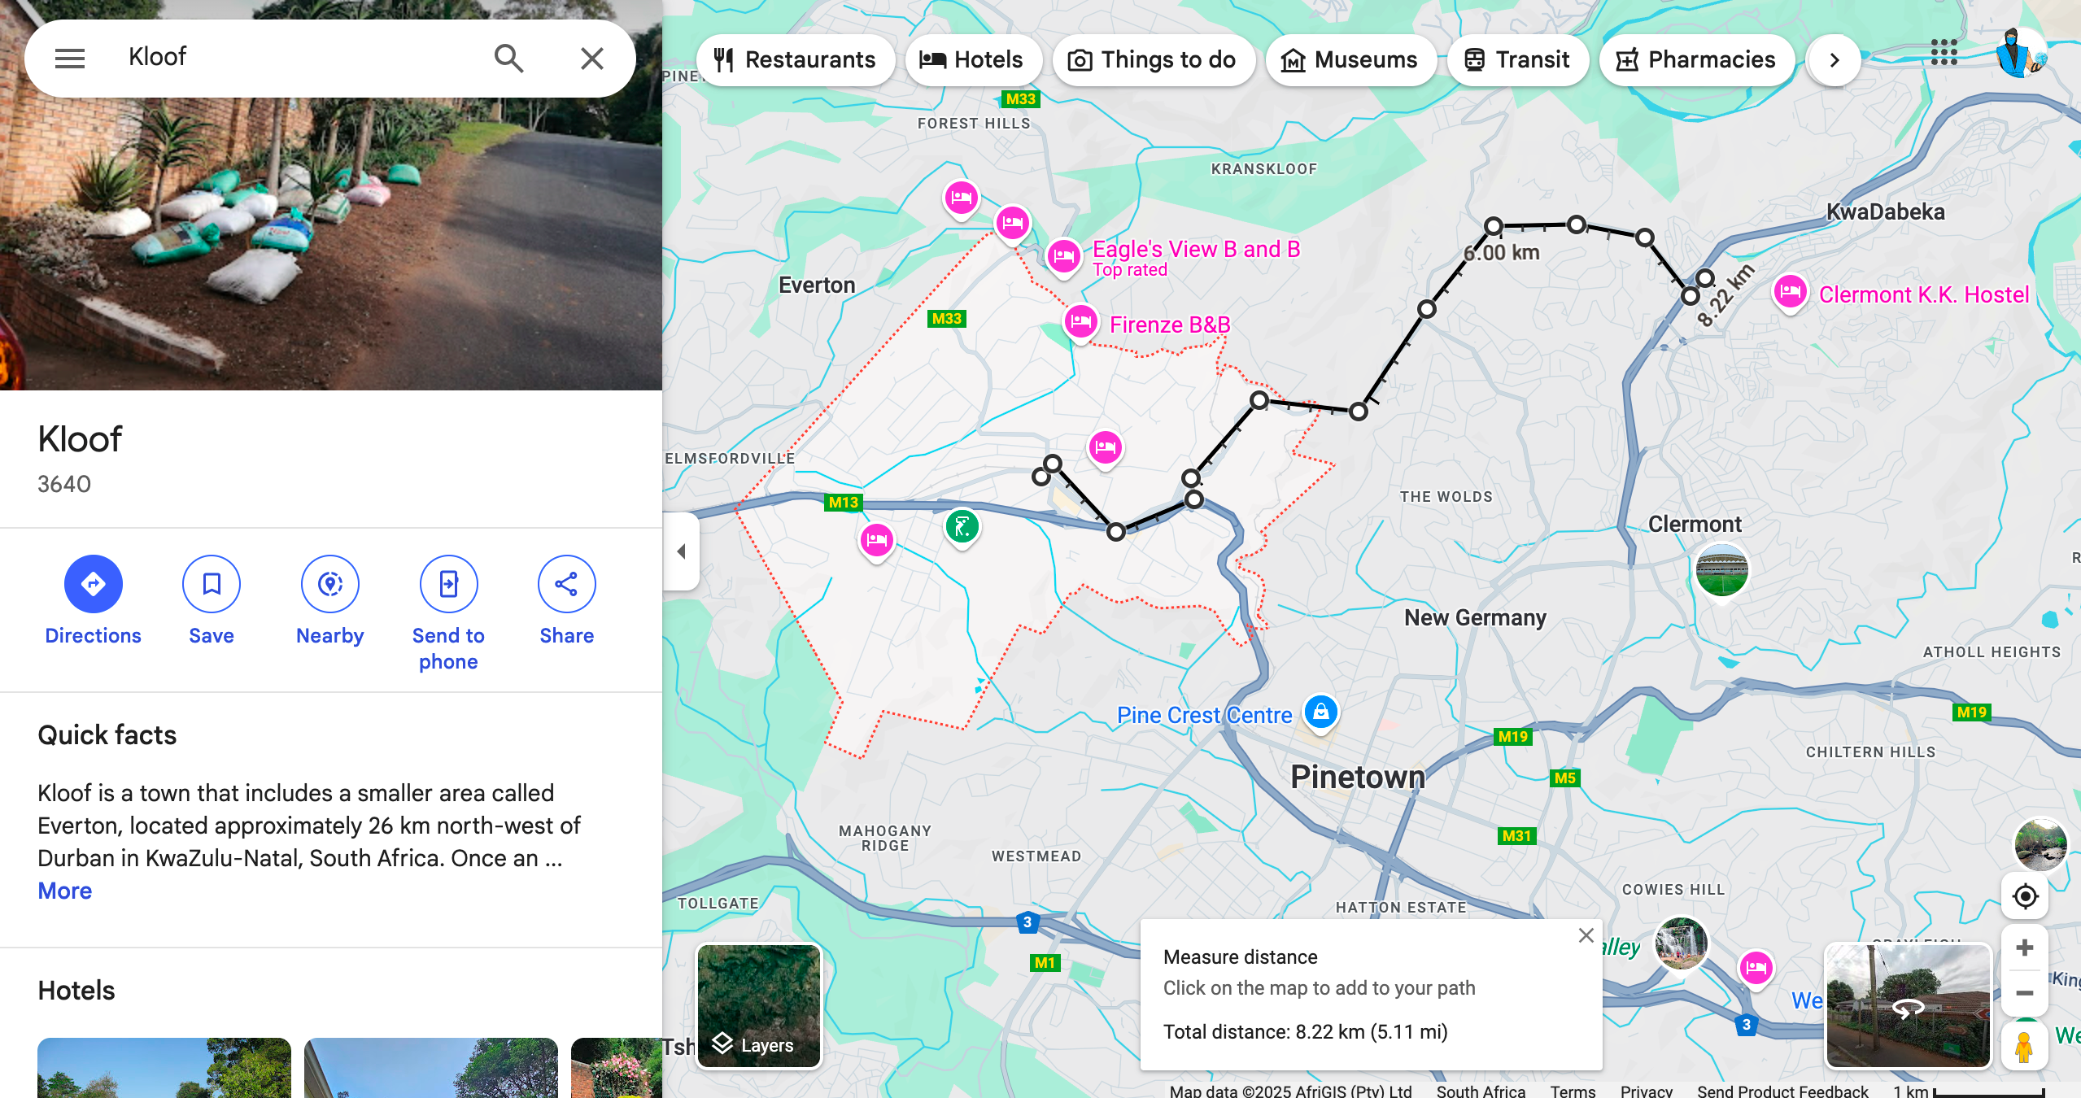Close the Measure distance box
The image size is (2081, 1098).
coord(1586,936)
